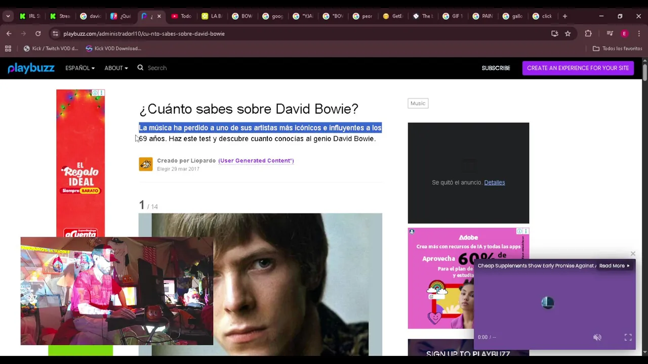Open ad options menu on Adobe ad

tap(525, 231)
